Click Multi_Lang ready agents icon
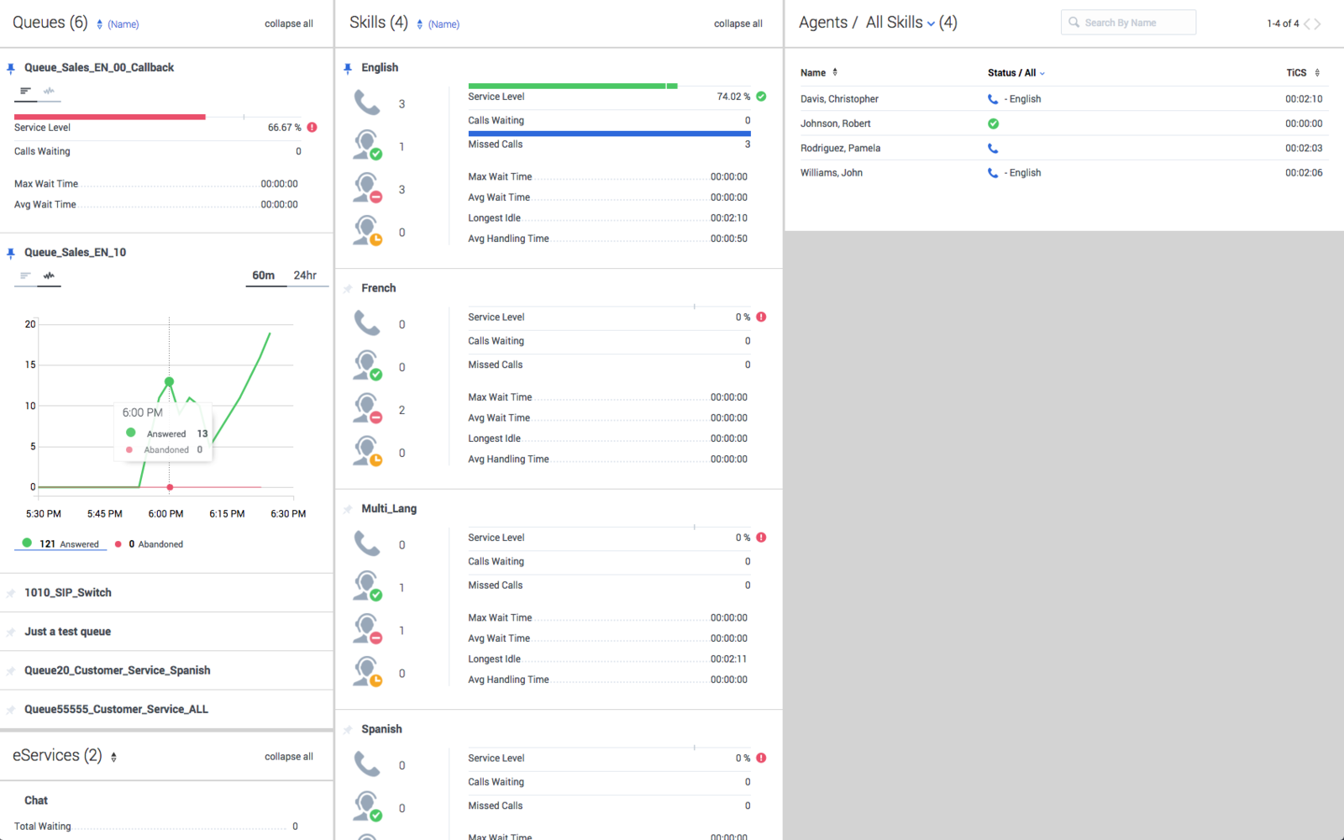Viewport: 1344px width, 840px height. click(367, 586)
